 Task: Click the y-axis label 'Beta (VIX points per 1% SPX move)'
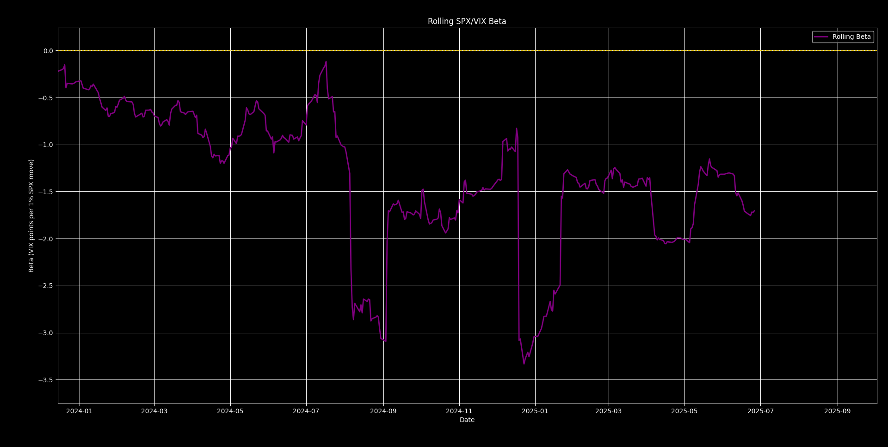[31, 216]
